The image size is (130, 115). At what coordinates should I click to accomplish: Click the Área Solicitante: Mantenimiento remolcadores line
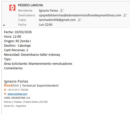(x=38, y=64)
